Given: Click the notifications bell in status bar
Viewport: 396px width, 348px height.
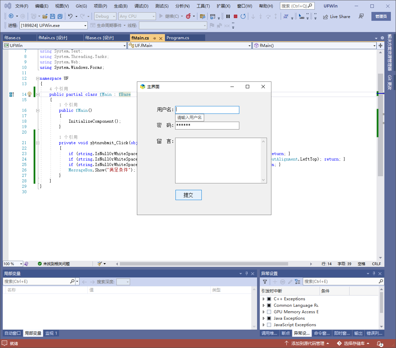Looking at the screenshot, I should [380, 344].
